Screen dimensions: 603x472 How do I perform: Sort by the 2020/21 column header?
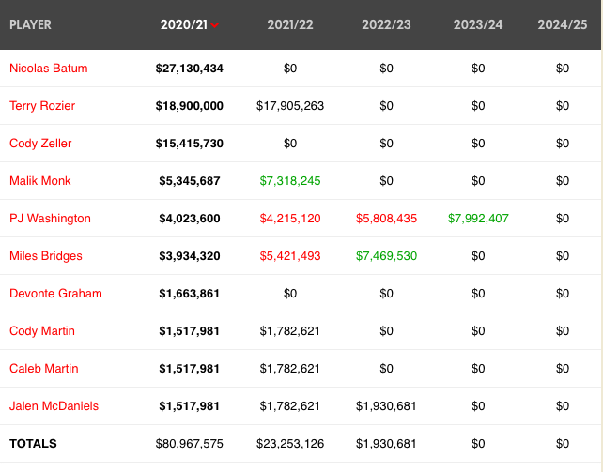184,24
